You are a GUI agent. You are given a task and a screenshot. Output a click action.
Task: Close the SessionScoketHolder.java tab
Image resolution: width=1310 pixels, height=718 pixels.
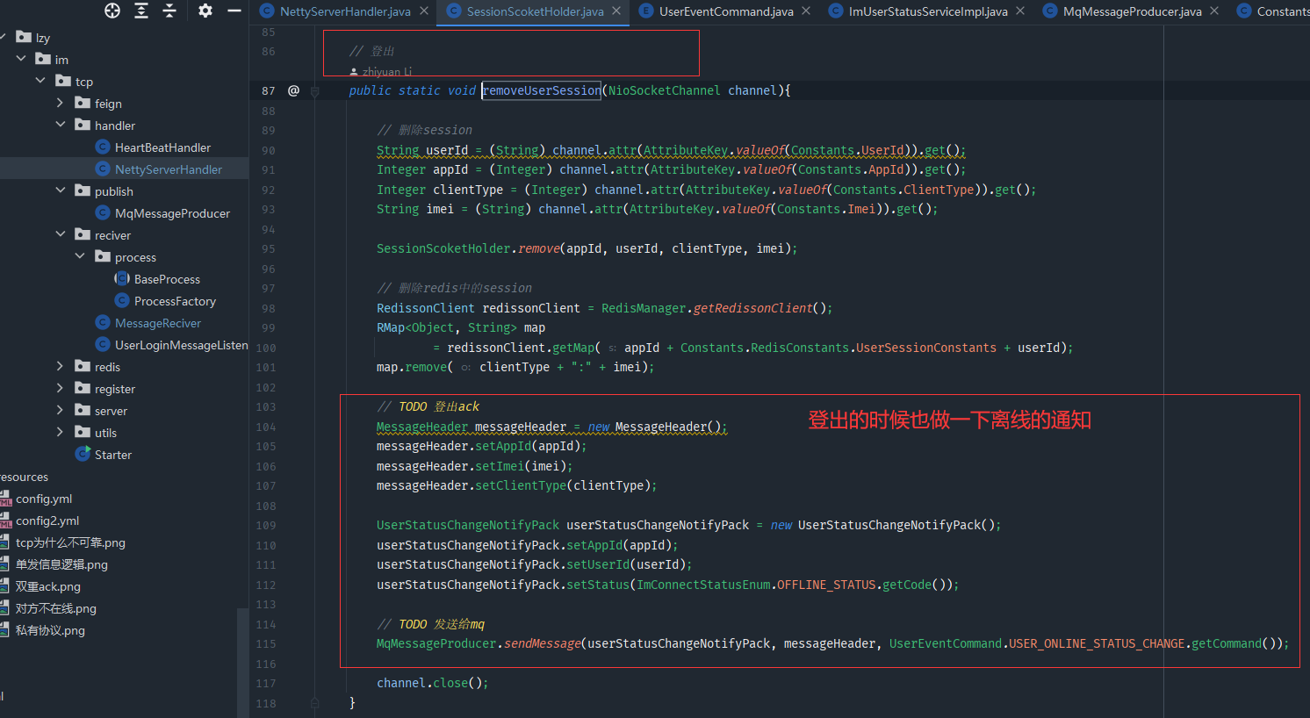616,11
